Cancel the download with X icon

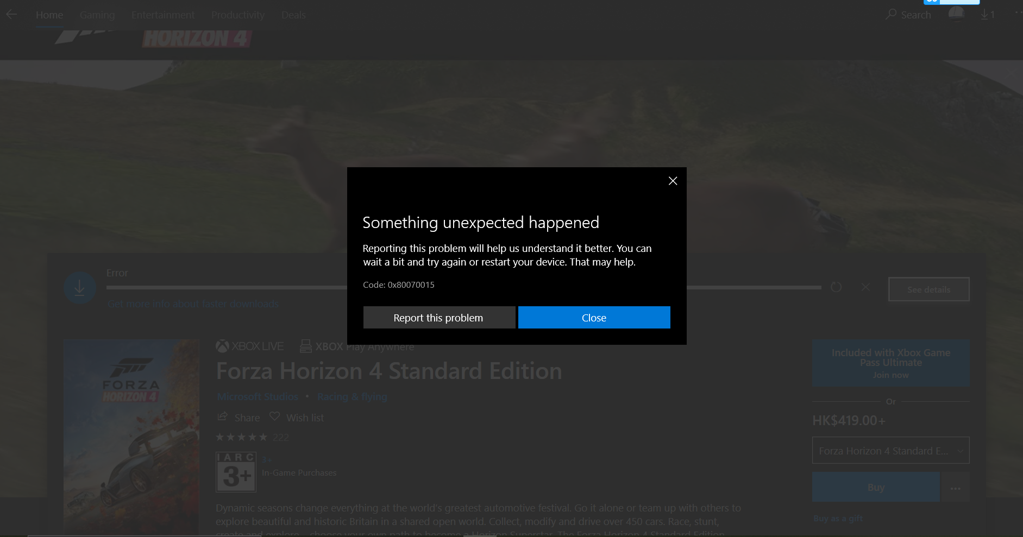(x=865, y=287)
